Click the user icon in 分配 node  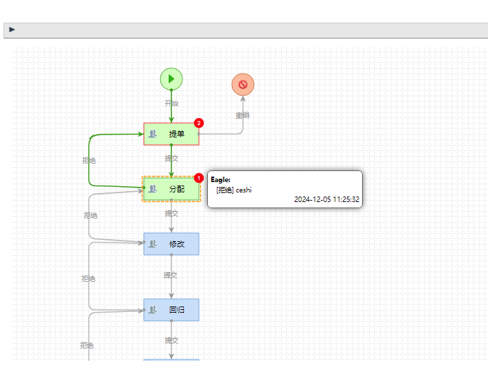(x=153, y=189)
